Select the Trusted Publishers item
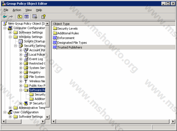This screenshot has height=131, width=177. click(70, 47)
